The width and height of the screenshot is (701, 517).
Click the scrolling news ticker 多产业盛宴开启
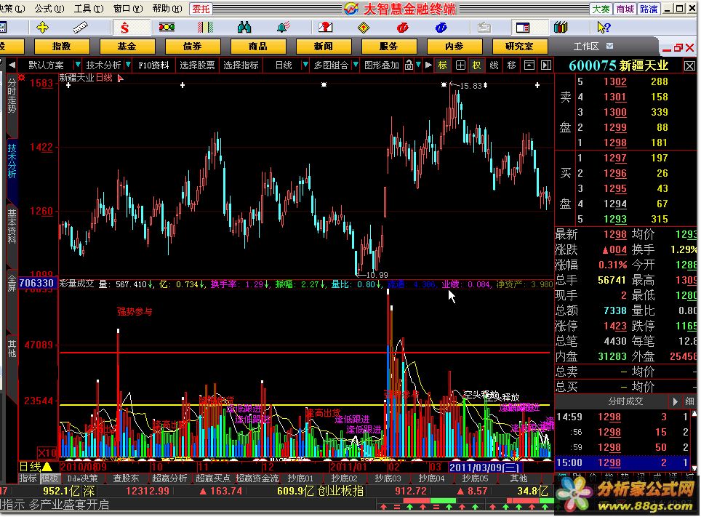(x=69, y=505)
